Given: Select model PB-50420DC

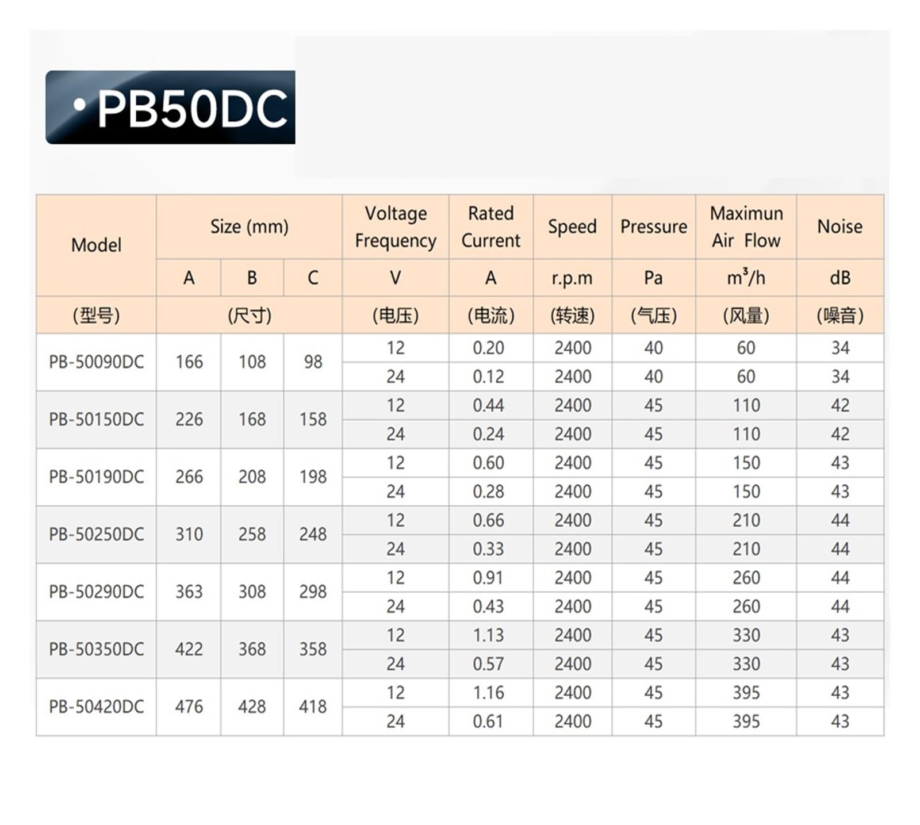Looking at the screenshot, I should (96, 707).
